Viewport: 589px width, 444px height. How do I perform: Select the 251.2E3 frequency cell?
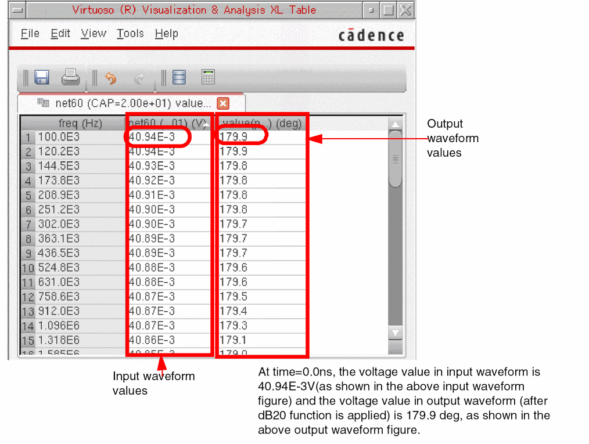click(80, 210)
